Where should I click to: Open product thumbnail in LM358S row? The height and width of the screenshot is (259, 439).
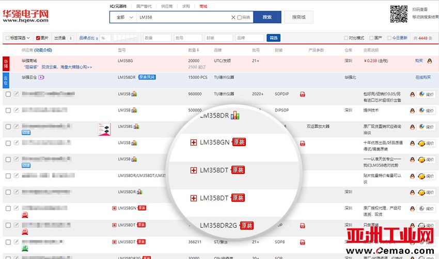(x=104, y=129)
